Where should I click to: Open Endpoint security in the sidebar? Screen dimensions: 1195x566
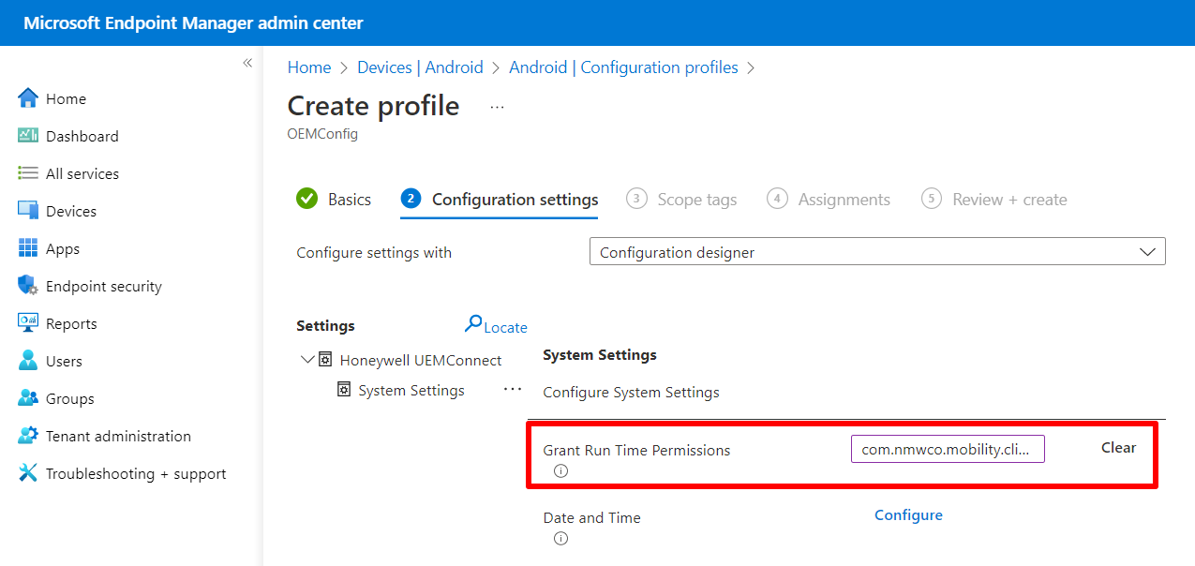(104, 286)
